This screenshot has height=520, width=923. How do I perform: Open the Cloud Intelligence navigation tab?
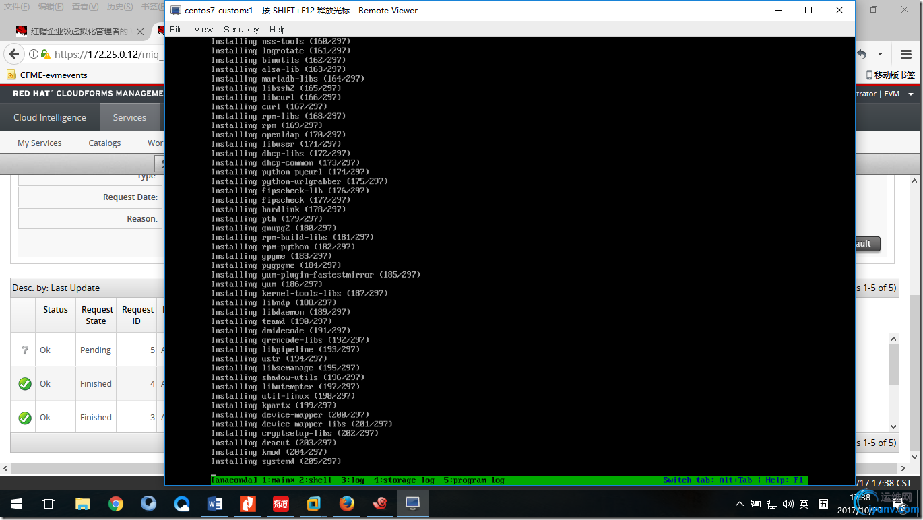[x=50, y=117]
